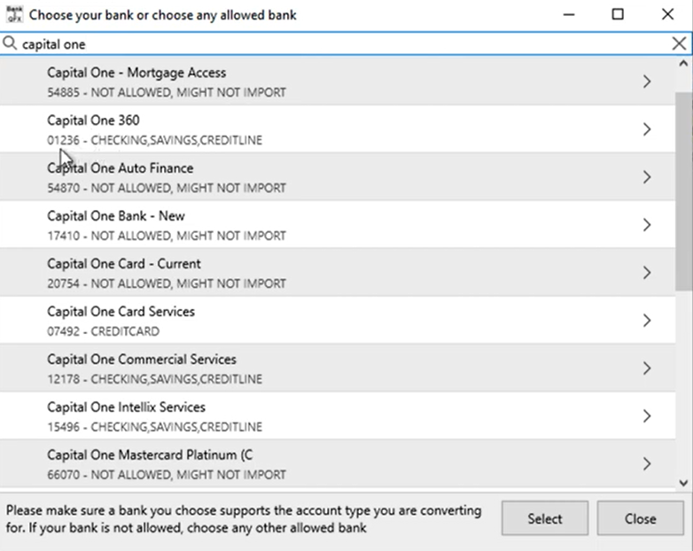The width and height of the screenshot is (693, 551).
Task: Click the '17410 - NOT ALLOWED' subtitle line
Action: point(167,236)
